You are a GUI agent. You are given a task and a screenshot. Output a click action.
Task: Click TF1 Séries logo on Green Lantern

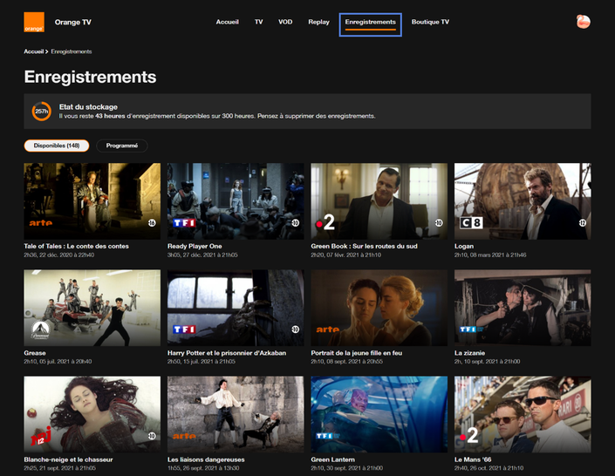[x=328, y=436]
